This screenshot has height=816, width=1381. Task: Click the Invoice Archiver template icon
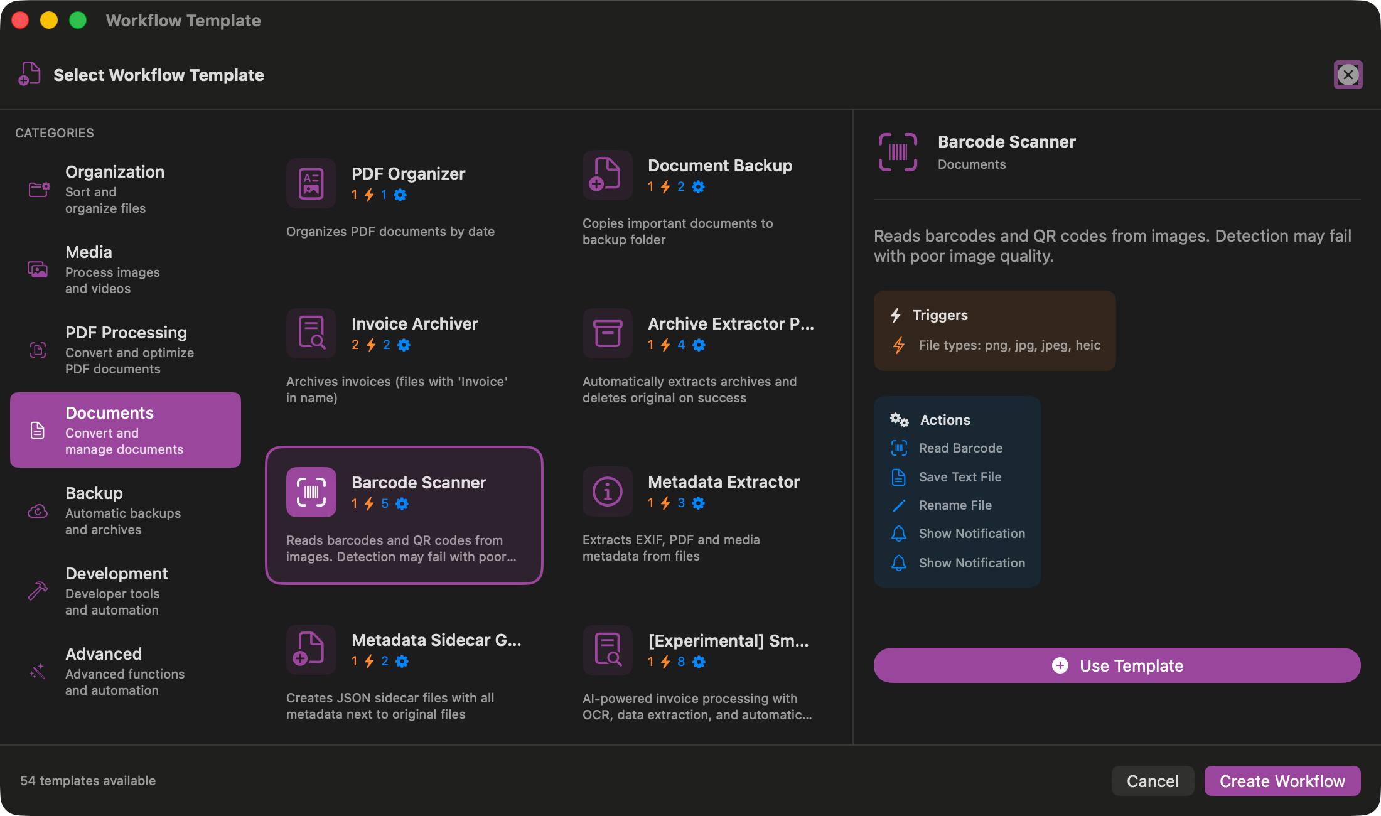pos(311,333)
